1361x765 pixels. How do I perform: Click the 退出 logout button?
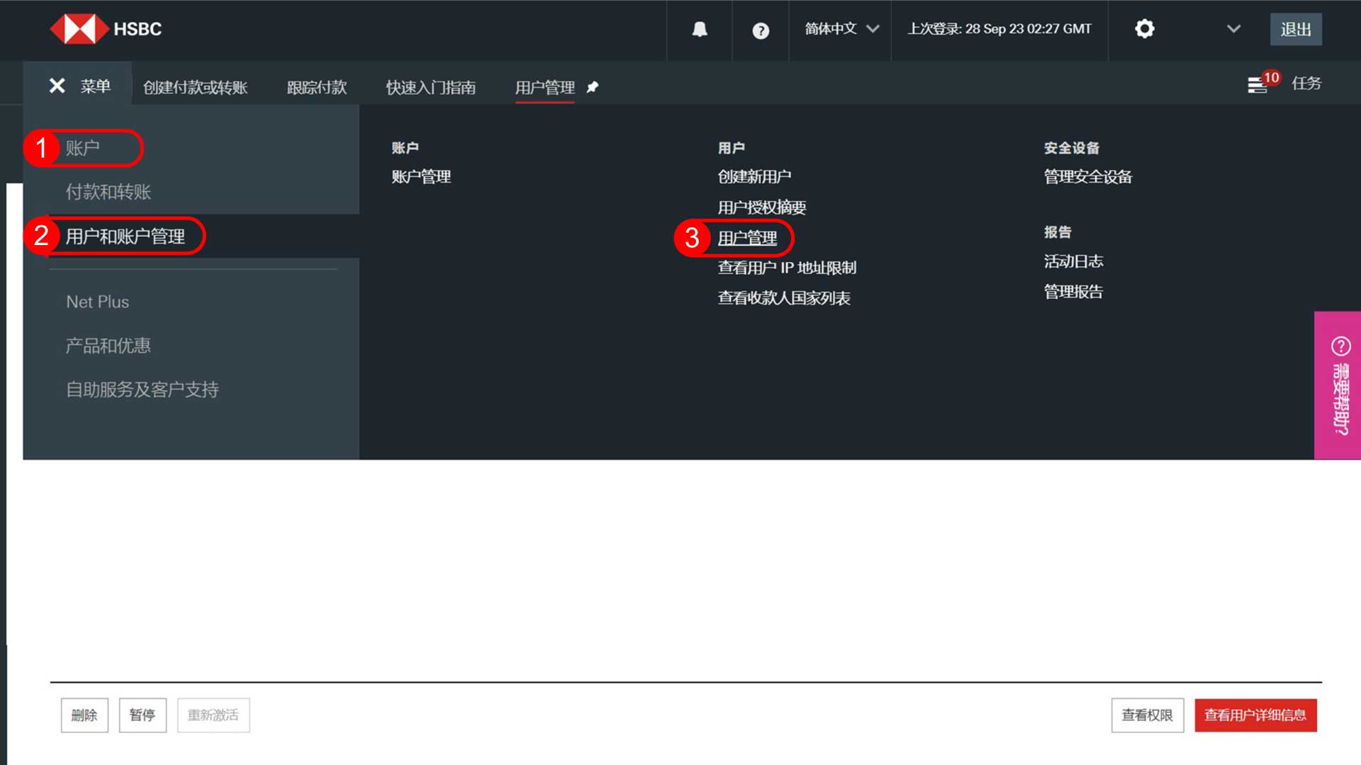(x=1296, y=30)
